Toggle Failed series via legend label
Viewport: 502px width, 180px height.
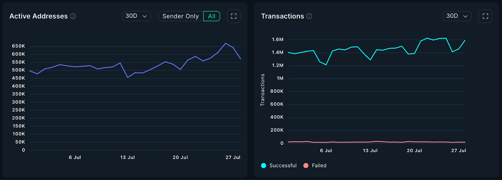319,166
